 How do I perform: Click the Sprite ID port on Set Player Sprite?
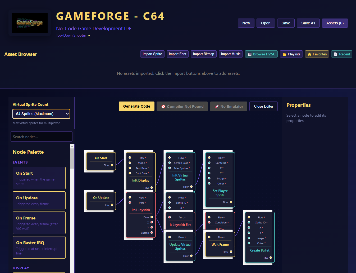pos(209,163)
